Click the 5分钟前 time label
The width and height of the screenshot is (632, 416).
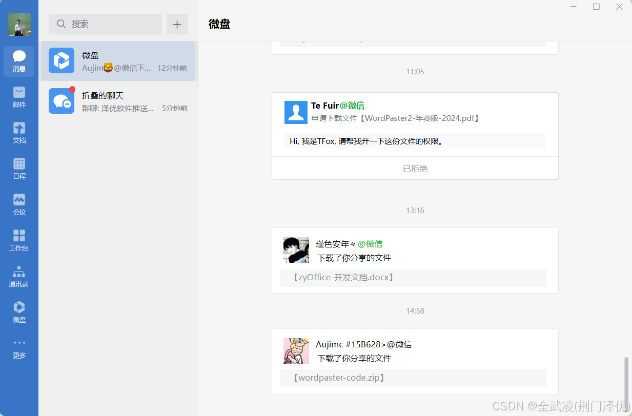[175, 108]
